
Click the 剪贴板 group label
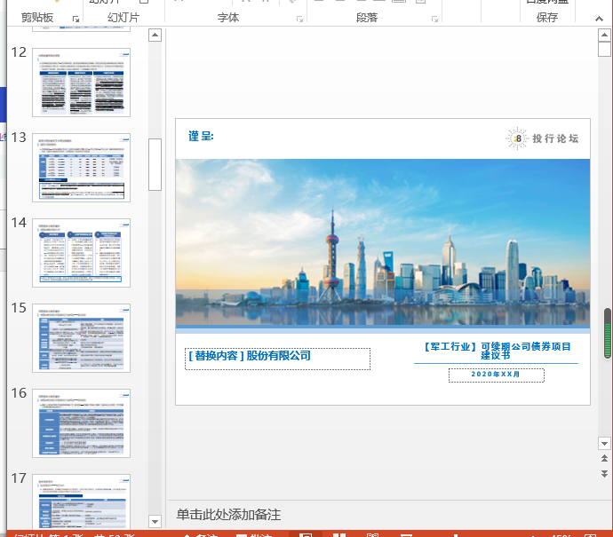pyautogui.click(x=37, y=18)
